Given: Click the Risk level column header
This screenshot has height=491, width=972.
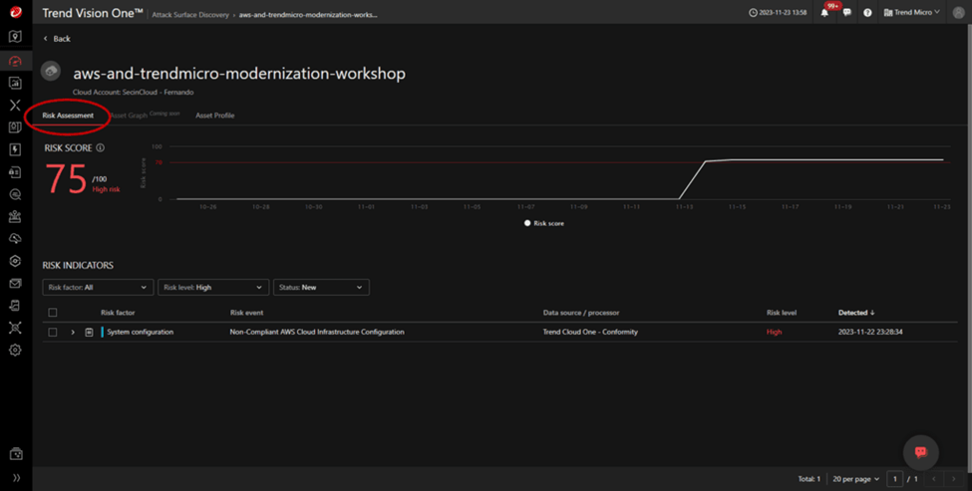Looking at the screenshot, I should [x=781, y=313].
